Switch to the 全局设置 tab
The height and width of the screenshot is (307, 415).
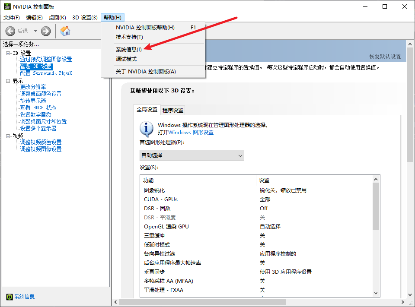click(x=147, y=110)
